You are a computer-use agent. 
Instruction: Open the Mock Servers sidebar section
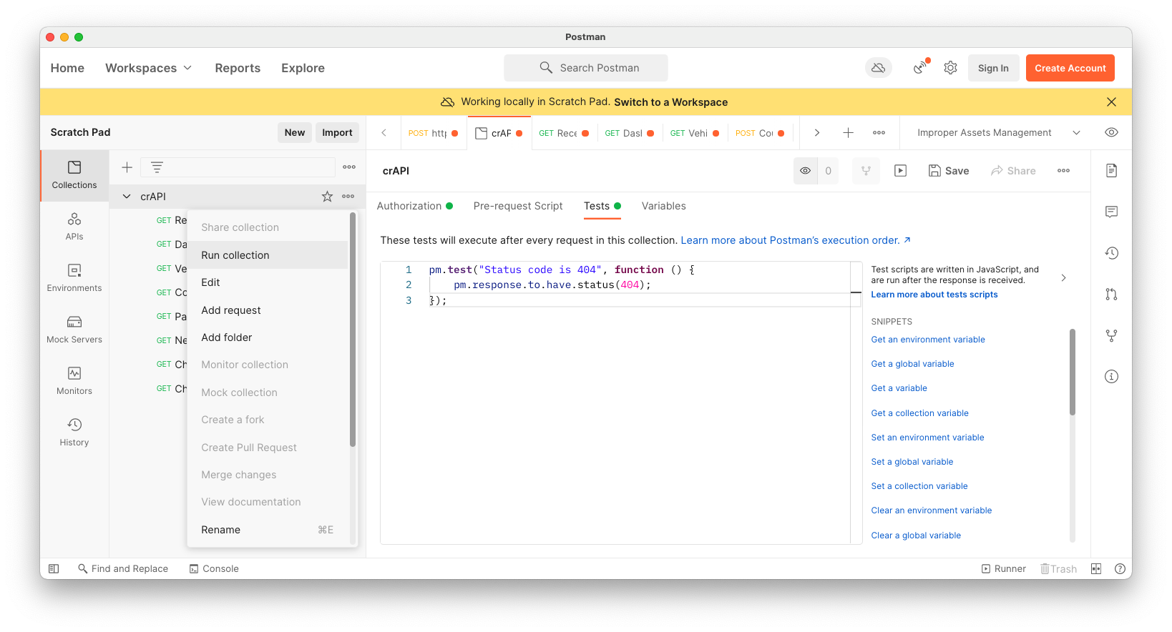coord(74,329)
